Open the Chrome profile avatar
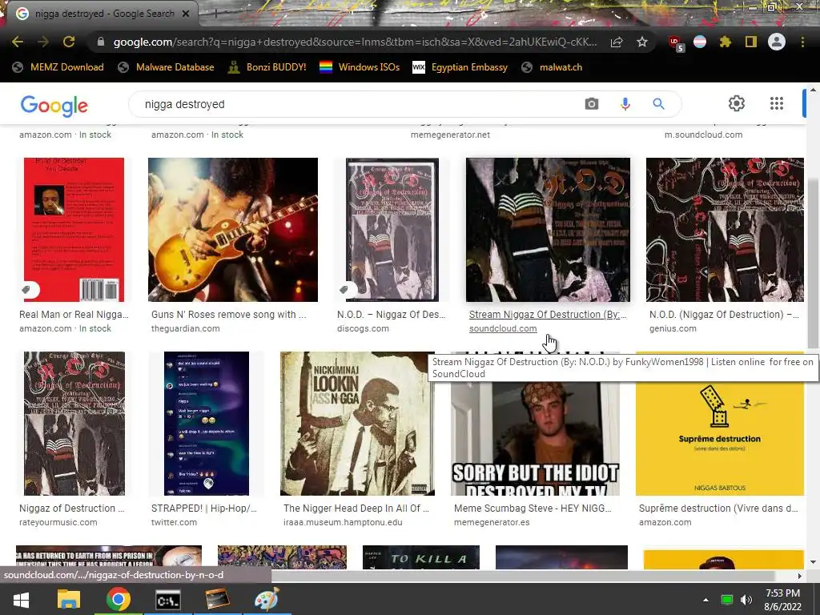Viewport: 820px width, 615px height. point(777,42)
